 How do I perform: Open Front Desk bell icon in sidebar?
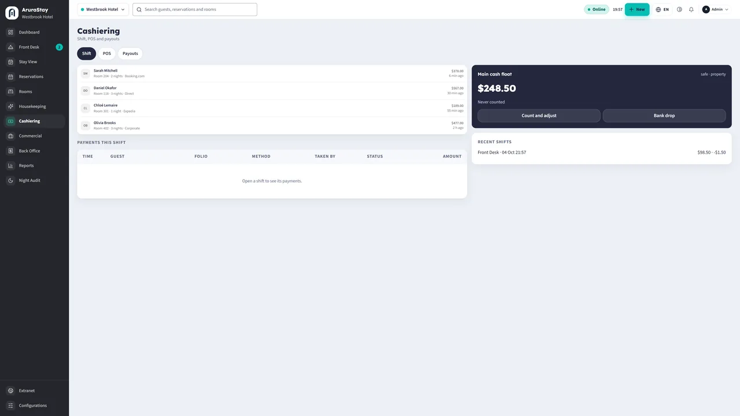pos(10,47)
